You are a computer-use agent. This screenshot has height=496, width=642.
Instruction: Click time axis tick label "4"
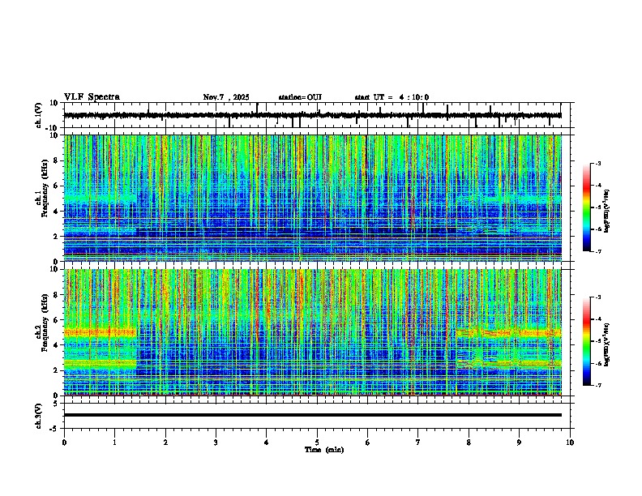[x=266, y=443]
